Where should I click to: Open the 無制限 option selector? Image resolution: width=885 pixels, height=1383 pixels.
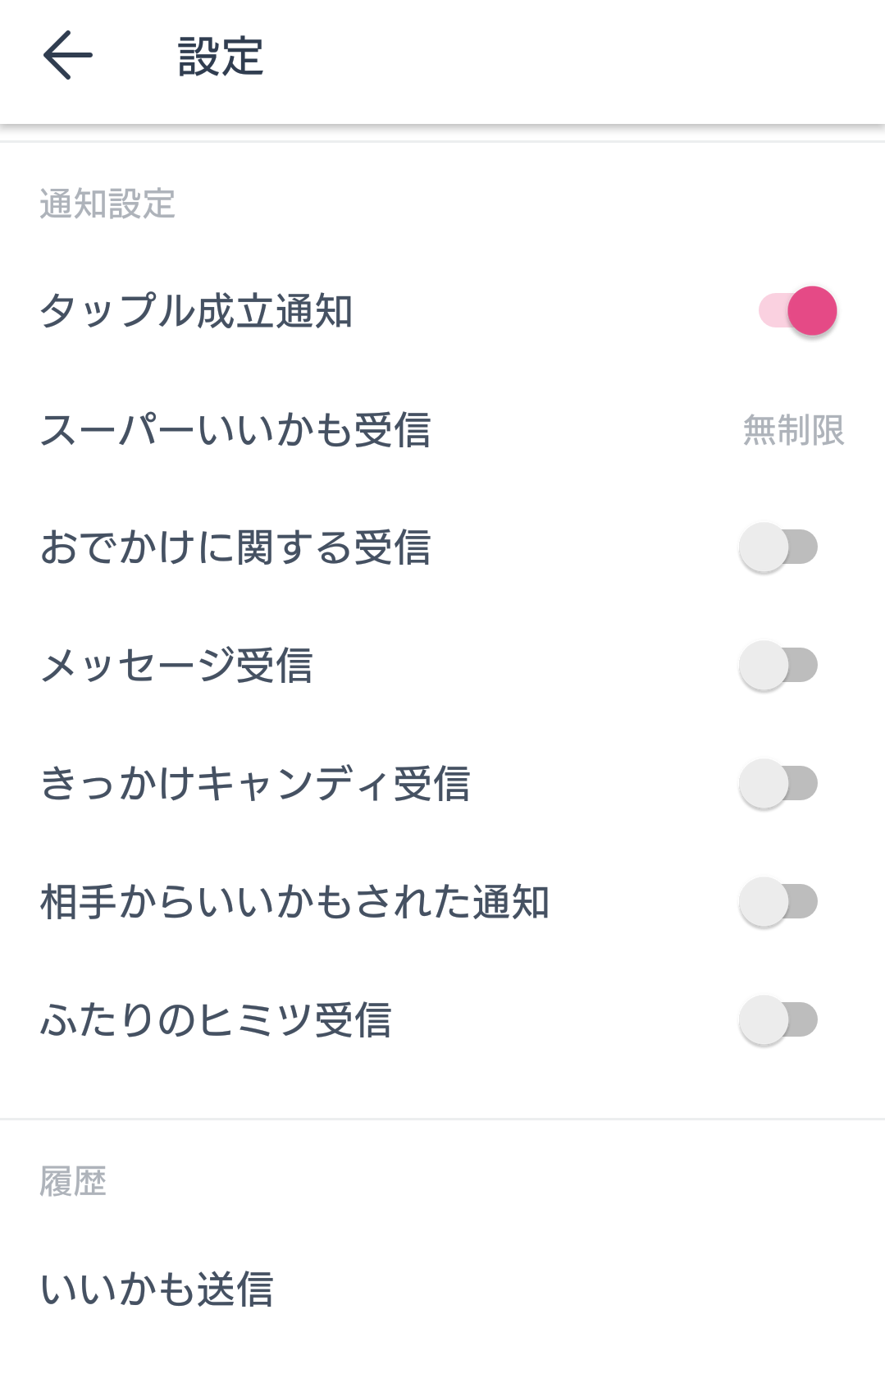coord(793,430)
